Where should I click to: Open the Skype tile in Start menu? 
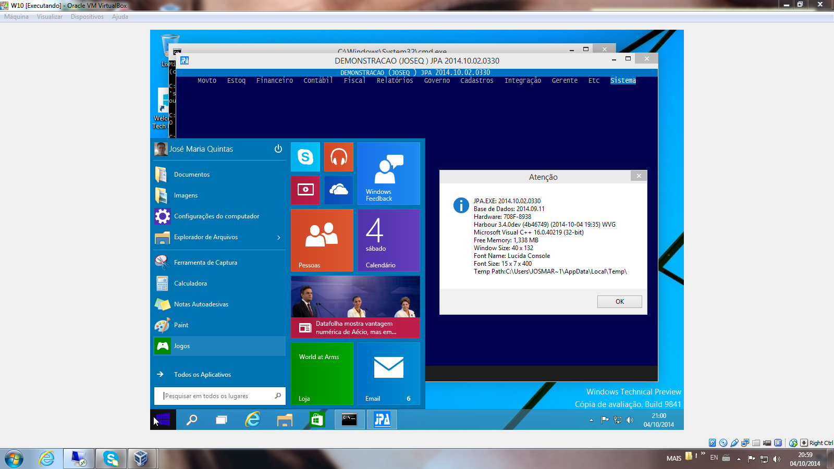[305, 157]
